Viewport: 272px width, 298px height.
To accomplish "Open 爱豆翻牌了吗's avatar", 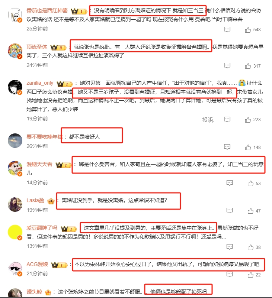I will (15, 232).
